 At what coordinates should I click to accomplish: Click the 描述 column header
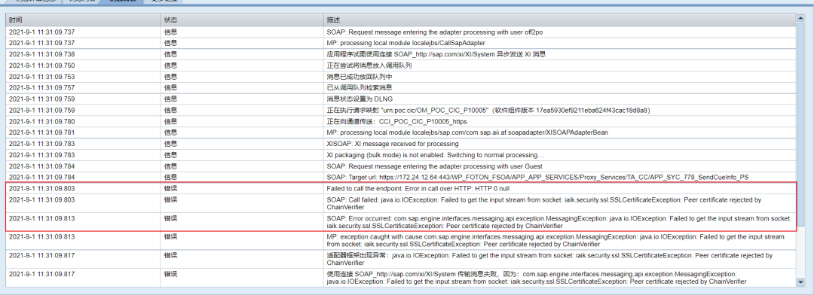click(559, 20)
